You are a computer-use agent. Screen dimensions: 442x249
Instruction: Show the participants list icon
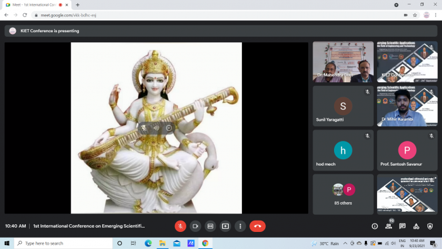pyautogui.click(x=389, y=226)
